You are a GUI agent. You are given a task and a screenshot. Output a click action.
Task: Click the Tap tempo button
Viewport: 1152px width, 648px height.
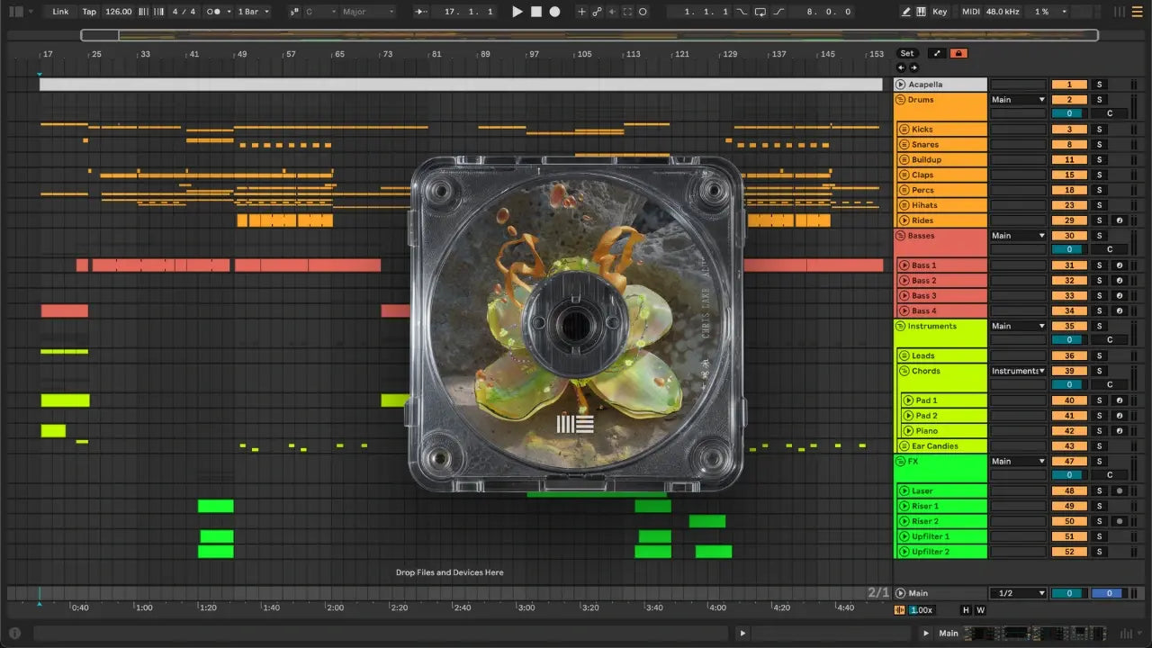[x=89, y=12]
